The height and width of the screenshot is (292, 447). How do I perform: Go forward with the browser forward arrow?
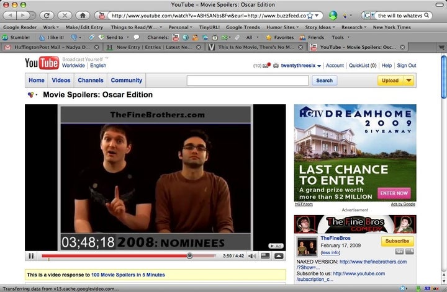click(23, 15)
